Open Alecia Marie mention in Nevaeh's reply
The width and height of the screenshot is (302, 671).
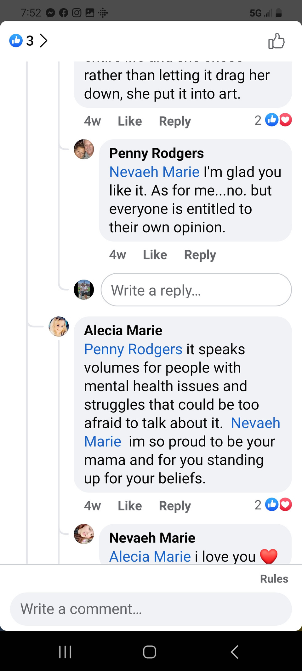tap(150, 556)
